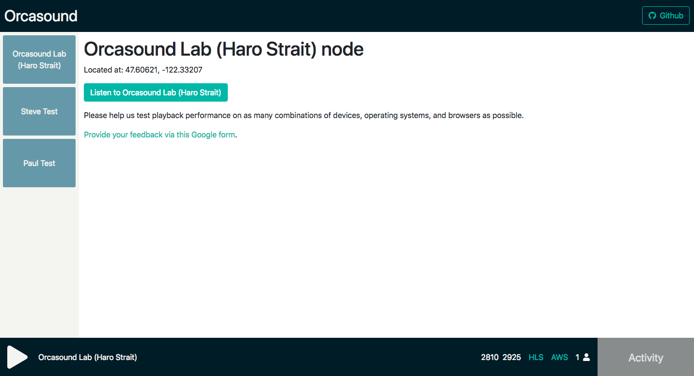Open the Activity panel
Viewport: 694px width, 376px height.
click(646, 357)
